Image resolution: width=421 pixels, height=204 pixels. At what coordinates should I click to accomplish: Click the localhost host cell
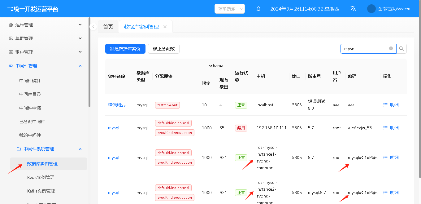[x=265, y=105]
